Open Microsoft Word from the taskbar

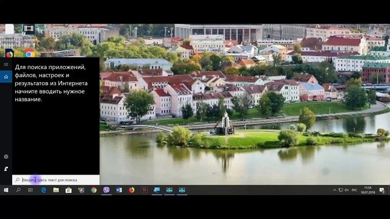(x=119, y=190)
